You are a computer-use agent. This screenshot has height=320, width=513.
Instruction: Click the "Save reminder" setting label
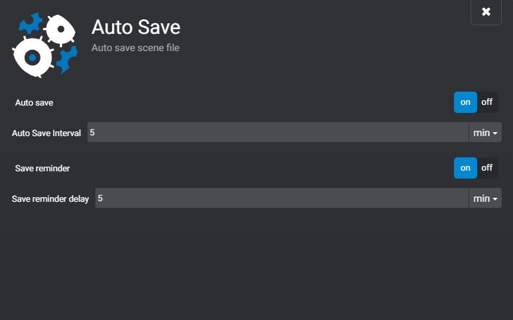pyautogui.click(x=42, y=169)
